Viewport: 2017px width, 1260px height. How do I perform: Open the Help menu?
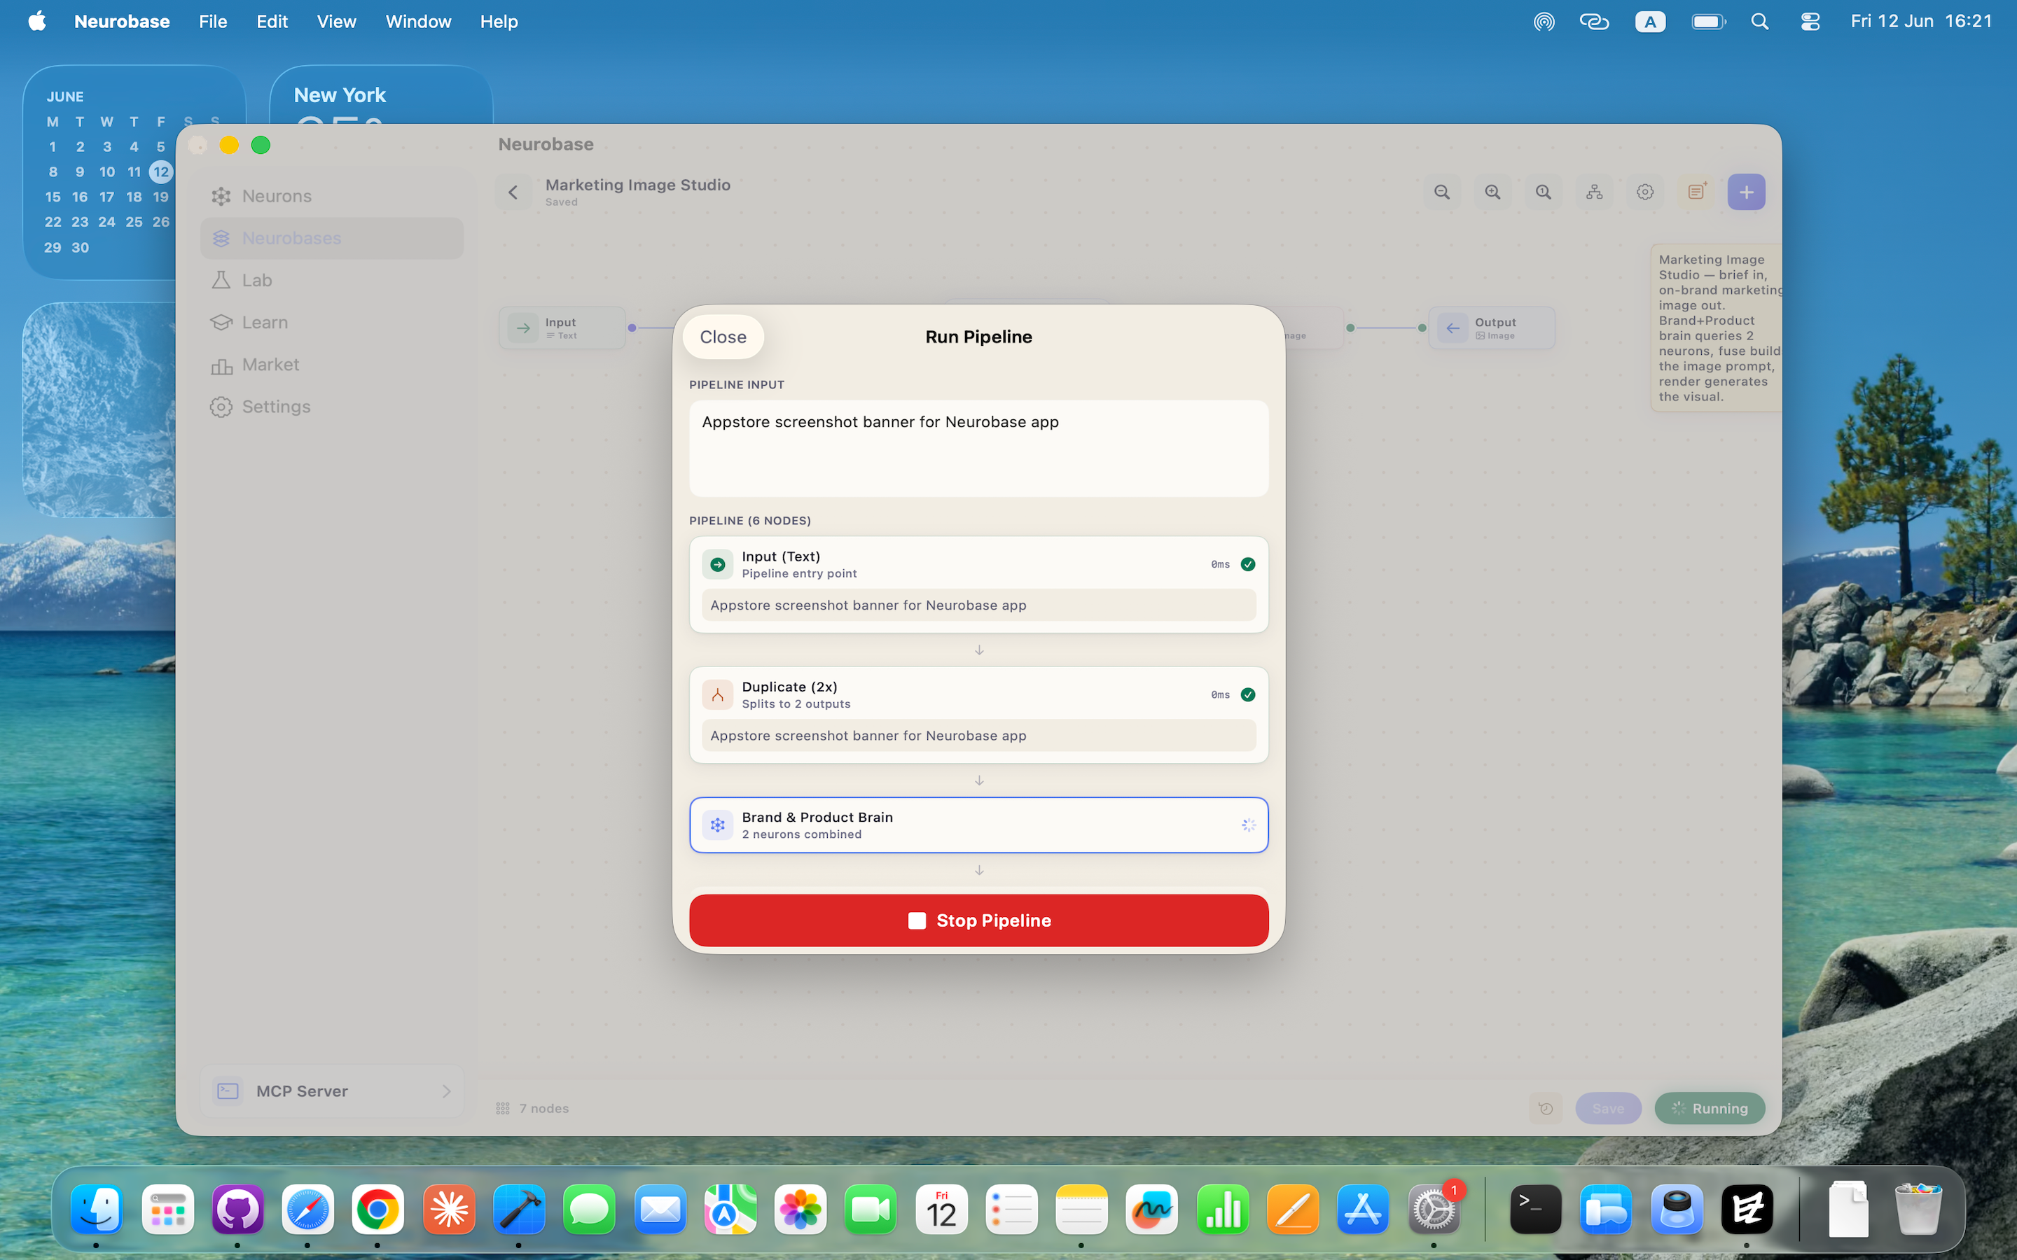click(x=499, y=22)
